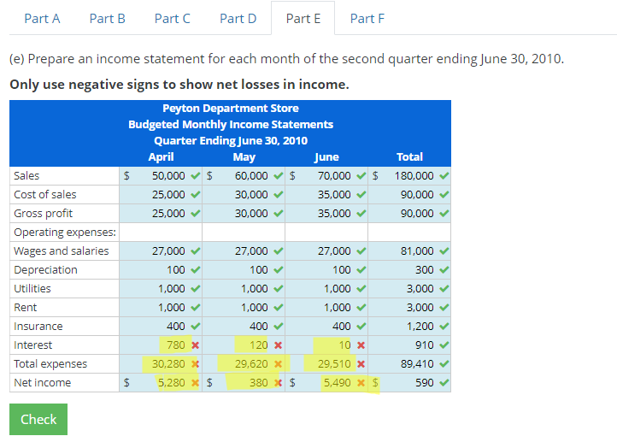Edit the April Net income field 5,280
The image size is (617, 442).
coord(161,382)
